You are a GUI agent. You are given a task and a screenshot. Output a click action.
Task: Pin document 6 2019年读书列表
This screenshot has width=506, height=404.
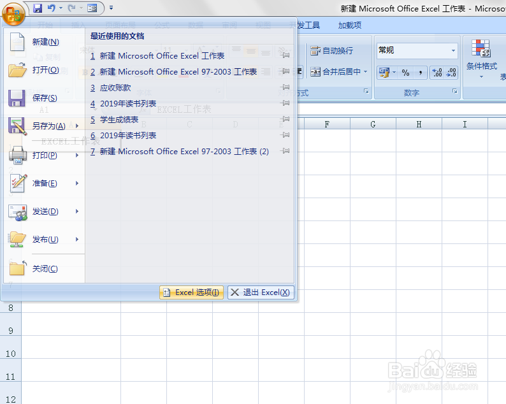[286, 135]
